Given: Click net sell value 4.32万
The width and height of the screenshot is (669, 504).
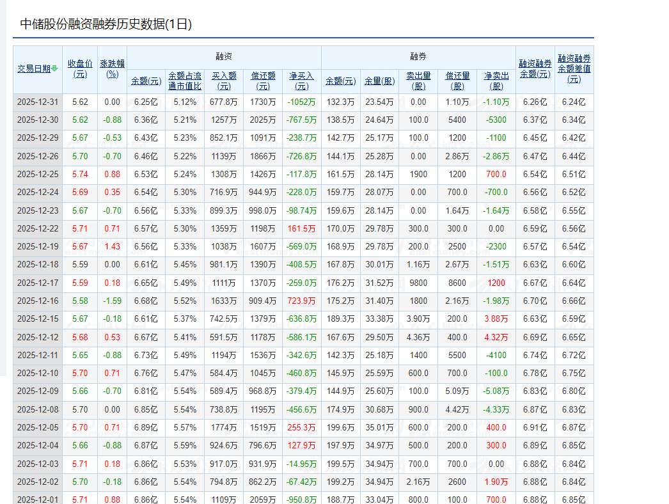Looking at the screenshot, I should tap(496, 337).
